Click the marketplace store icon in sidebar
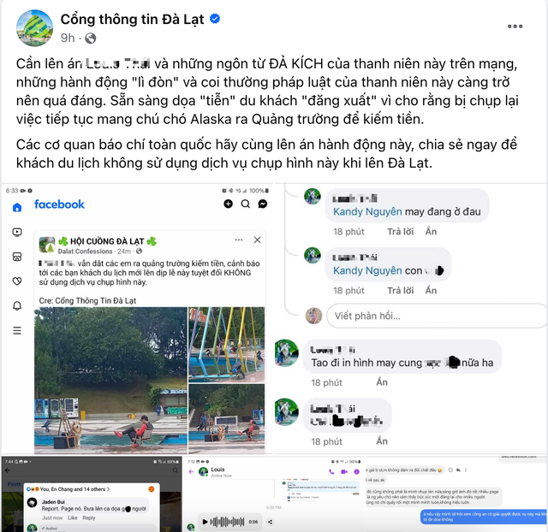 point(17,257)
